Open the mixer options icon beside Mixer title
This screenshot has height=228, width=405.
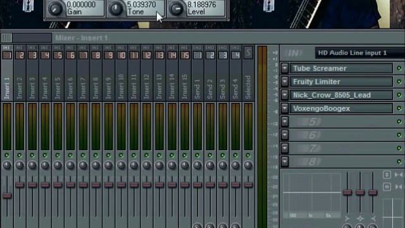[x=7, y=38]
